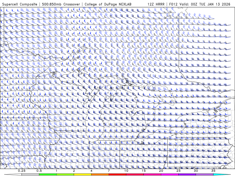
Task: Click the legend value 7
Action: 109,171
